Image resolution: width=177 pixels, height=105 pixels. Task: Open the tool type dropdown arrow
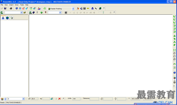click(5, 99)
